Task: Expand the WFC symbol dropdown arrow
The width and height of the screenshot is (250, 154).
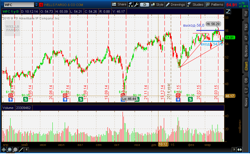Action: tap(36, 5)
